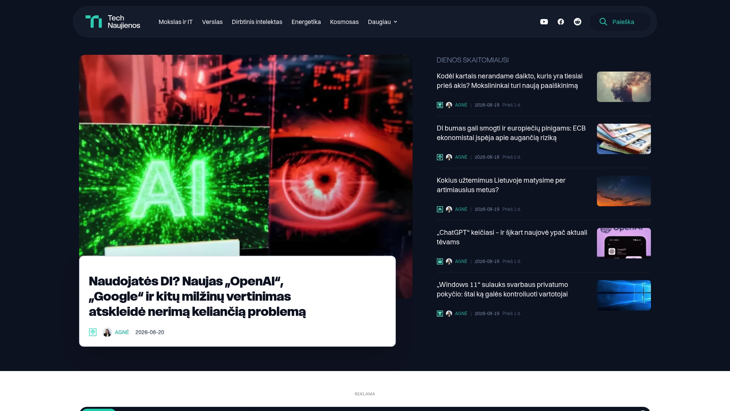Click the Paieška search field
The width and height of the screenshot is (730, 411).
(620, 22)
